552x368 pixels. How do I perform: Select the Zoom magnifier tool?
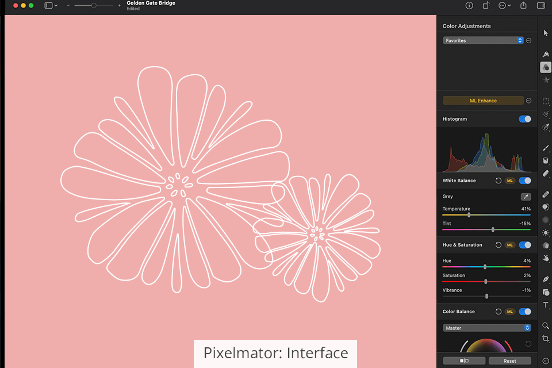[546, 325]
